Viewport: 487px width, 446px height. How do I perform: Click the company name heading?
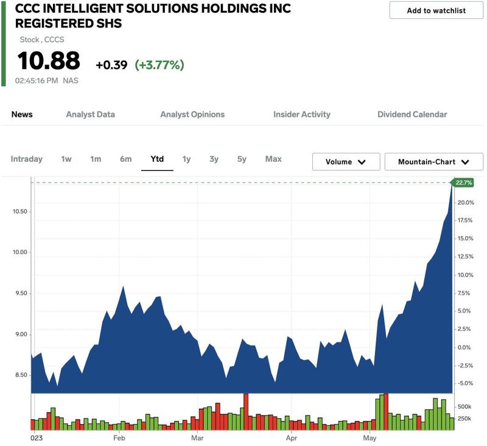153,16
